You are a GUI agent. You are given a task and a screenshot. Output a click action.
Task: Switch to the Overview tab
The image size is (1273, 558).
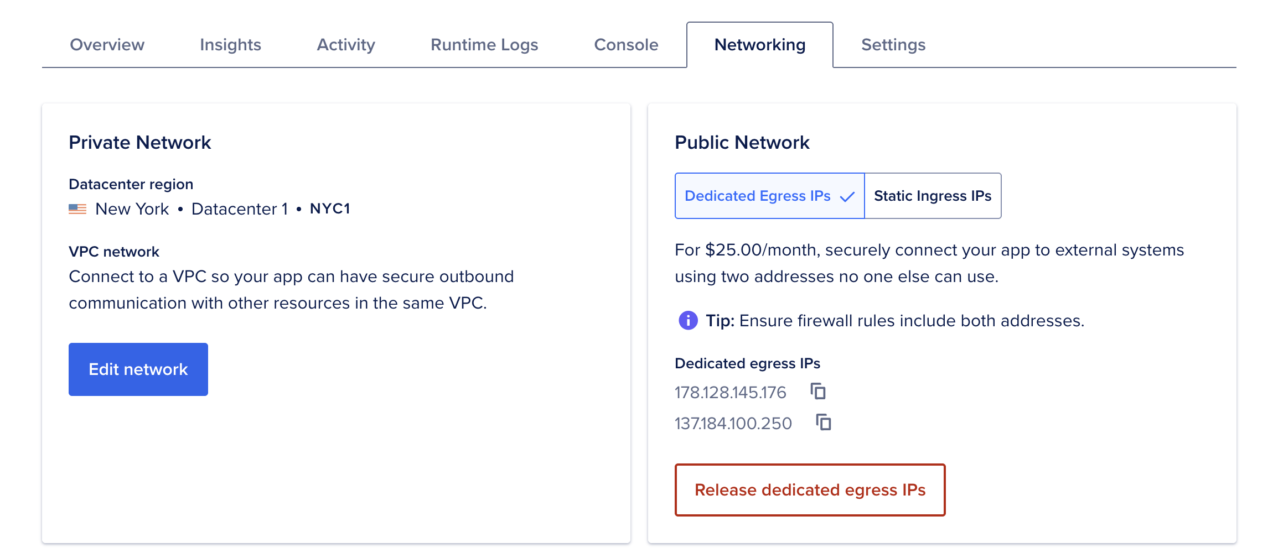pyautogui.click(x=107, y=45)
